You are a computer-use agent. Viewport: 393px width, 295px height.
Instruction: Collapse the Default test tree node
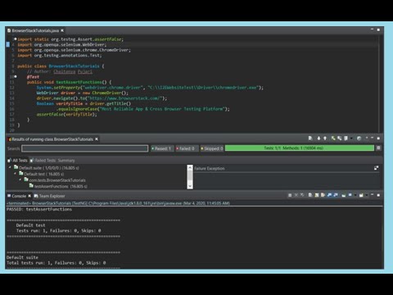tap(15, 174)
